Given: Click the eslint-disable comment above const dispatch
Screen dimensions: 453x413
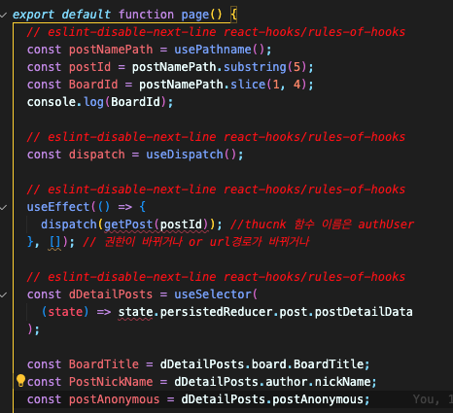Looking at the screenshot, I should (216, 137).
